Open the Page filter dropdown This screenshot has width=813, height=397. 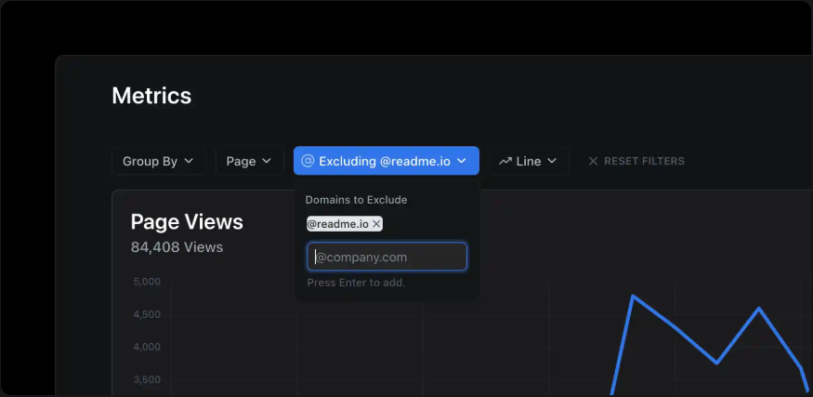click(249, 161)
